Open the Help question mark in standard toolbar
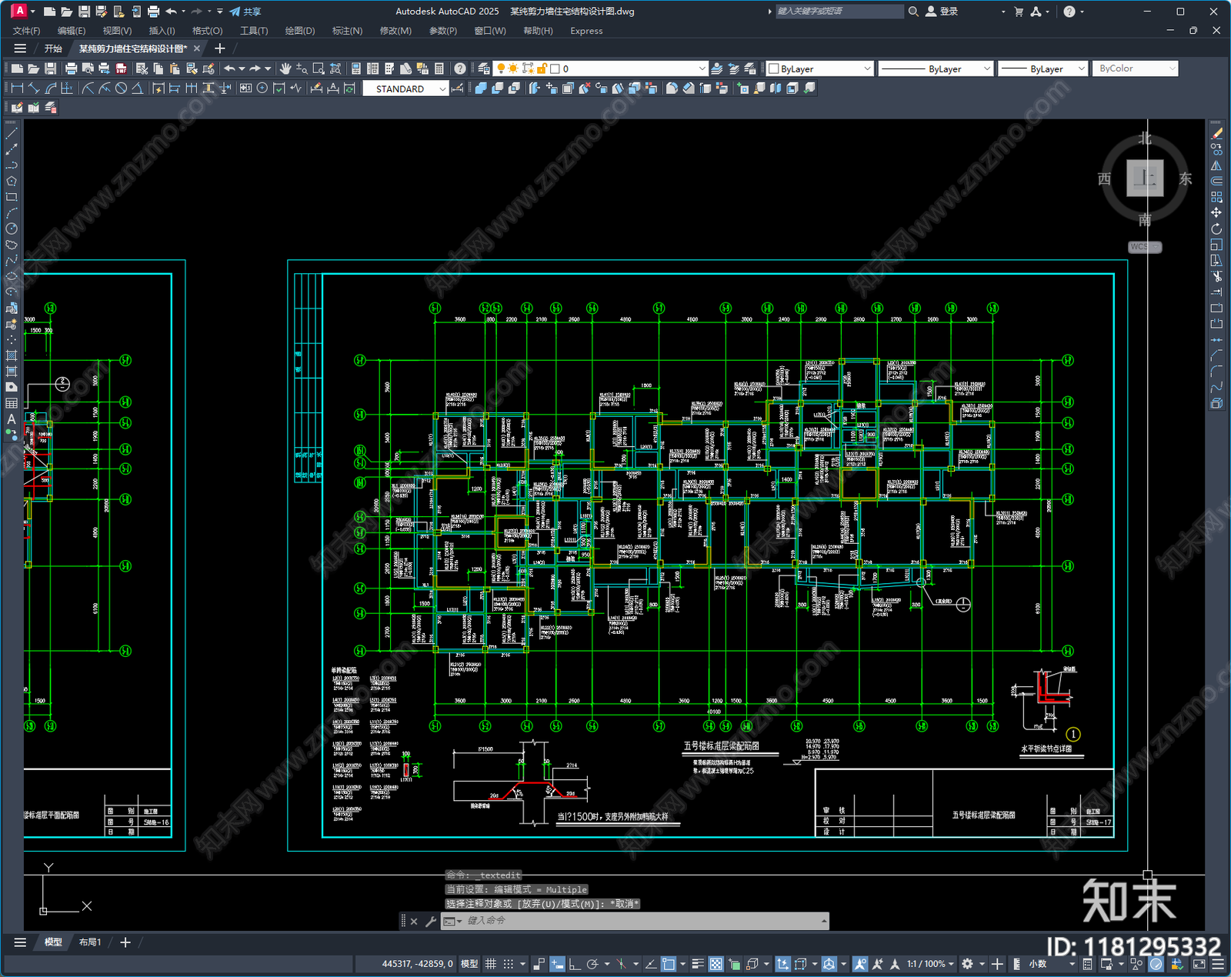Image resolution: width=1231 pixels, height=977 pixels. coord(459,68)
